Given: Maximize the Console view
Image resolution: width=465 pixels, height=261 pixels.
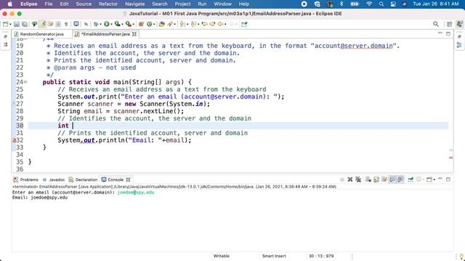Looking at the screenshot, I should click(x=448, y=179).
